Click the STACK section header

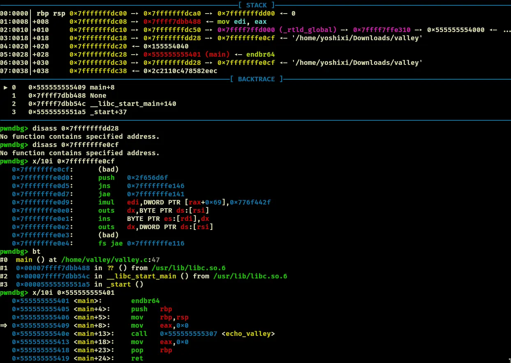click(x=257, y=5)
